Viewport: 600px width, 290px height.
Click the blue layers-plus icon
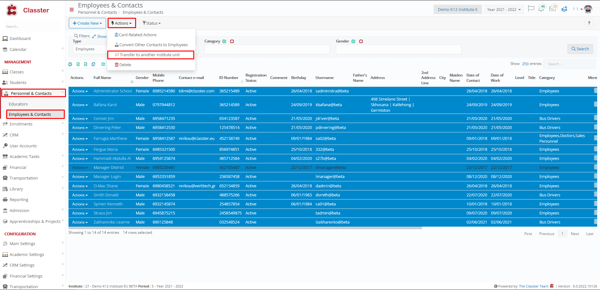pyautogui.click(x=564, y=9)
